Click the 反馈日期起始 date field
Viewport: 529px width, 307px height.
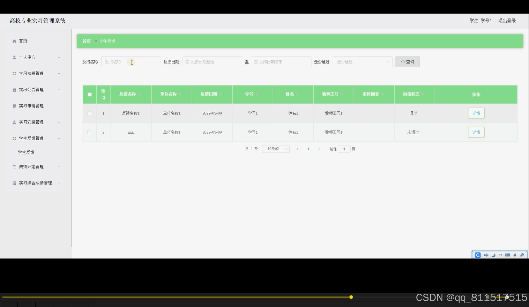(x=213, y=62)
